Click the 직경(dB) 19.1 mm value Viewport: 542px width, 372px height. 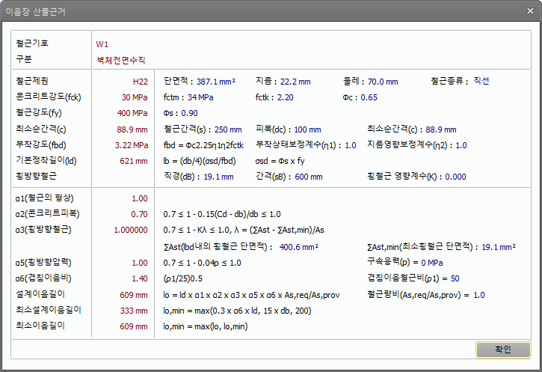(218, 177)
